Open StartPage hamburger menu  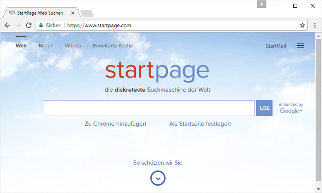coord(300,45)
